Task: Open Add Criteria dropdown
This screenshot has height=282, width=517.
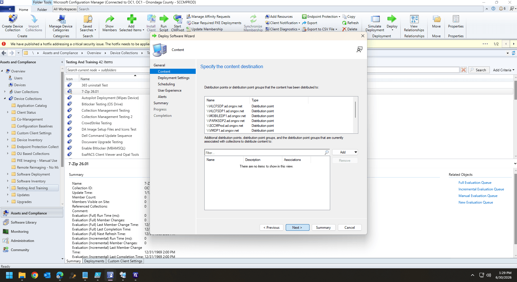Action: pyautogui.click(x=504, y=70)
